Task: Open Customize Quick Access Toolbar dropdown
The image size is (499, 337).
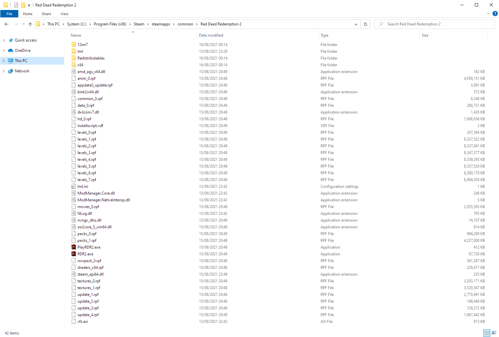Action: [29, 5]
